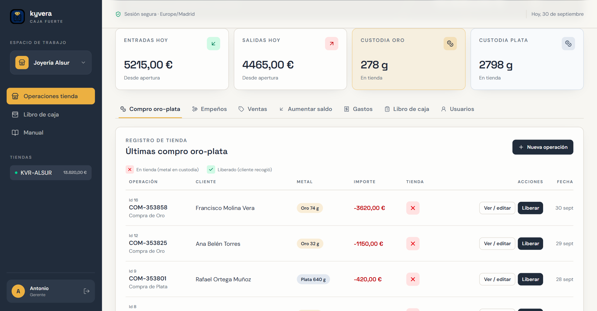
Task: Click the Importe column header
Action: (x=365, y=182)
